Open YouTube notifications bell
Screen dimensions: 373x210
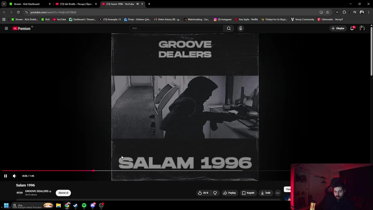click(352, 28)
